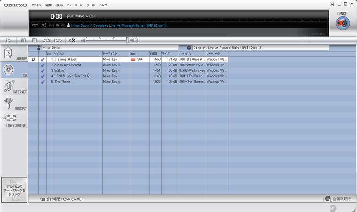Open the PODCAST section
The width and height of the screenshot is (357, 212).
pos(14,103)
